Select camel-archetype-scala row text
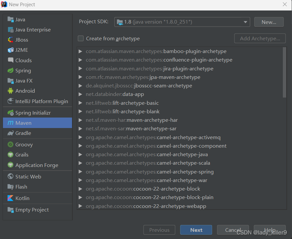This screenshot has height=239, width=292. (x=148, y=163)
